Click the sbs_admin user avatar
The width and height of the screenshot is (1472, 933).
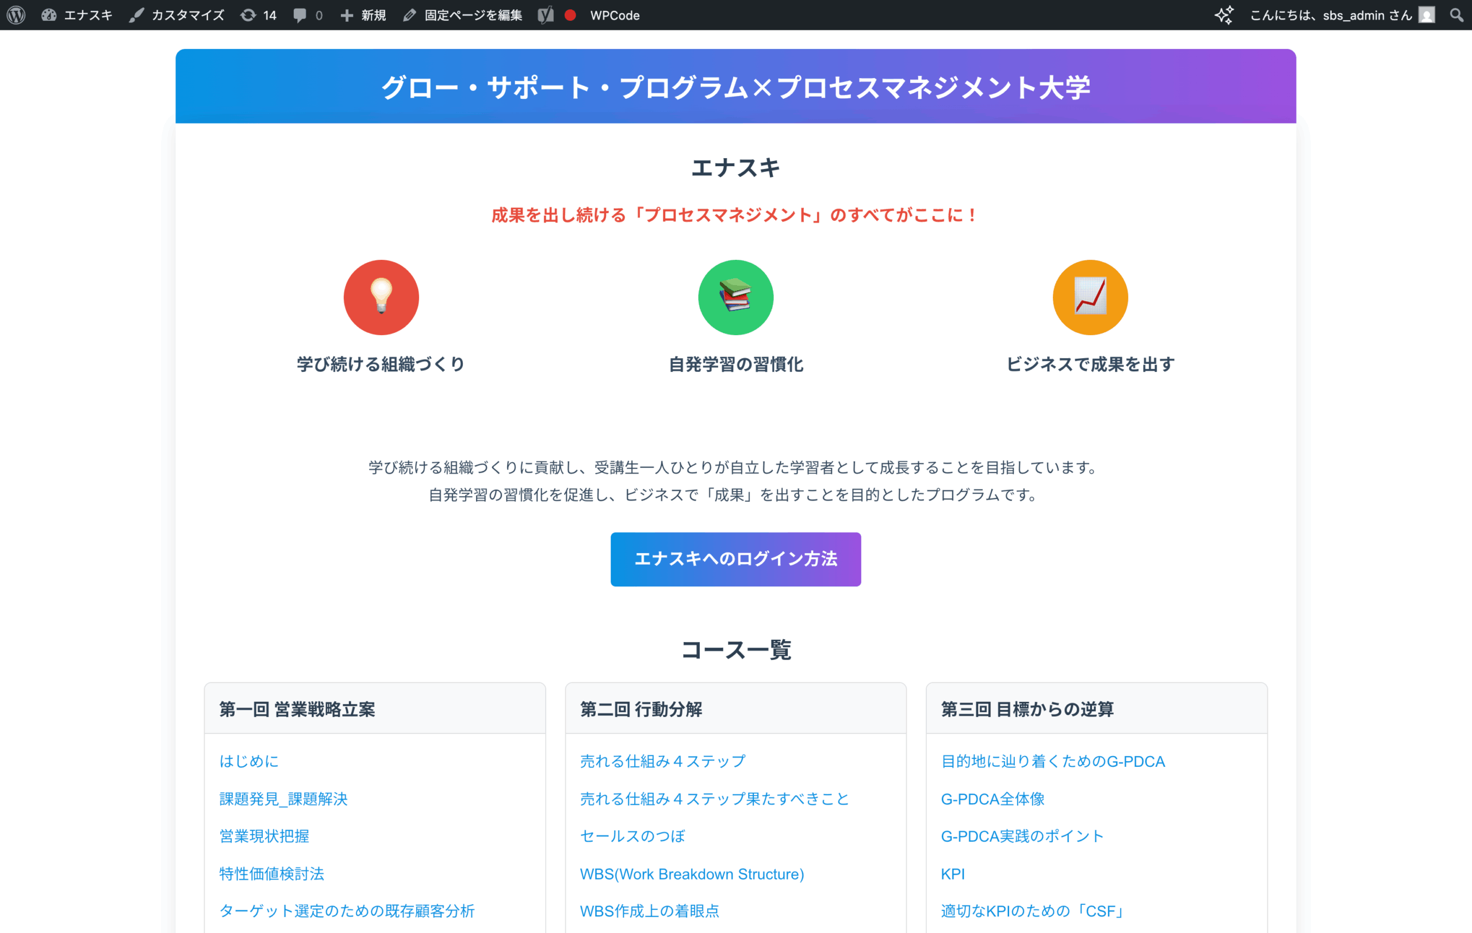click(x=1426, y=15)
